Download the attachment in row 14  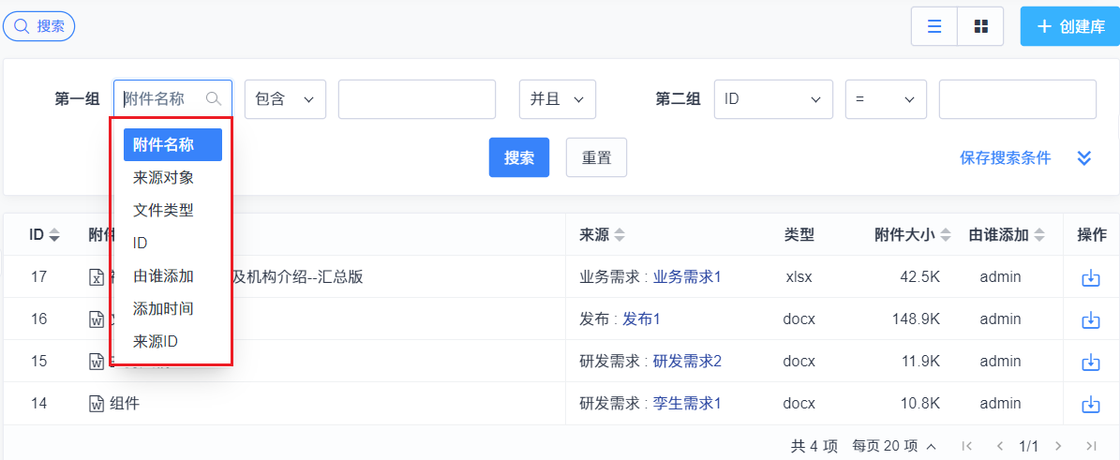[x=1091, y=405]
